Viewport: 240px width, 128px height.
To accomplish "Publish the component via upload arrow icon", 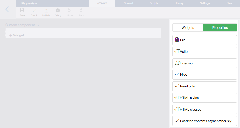I will 46,11.
